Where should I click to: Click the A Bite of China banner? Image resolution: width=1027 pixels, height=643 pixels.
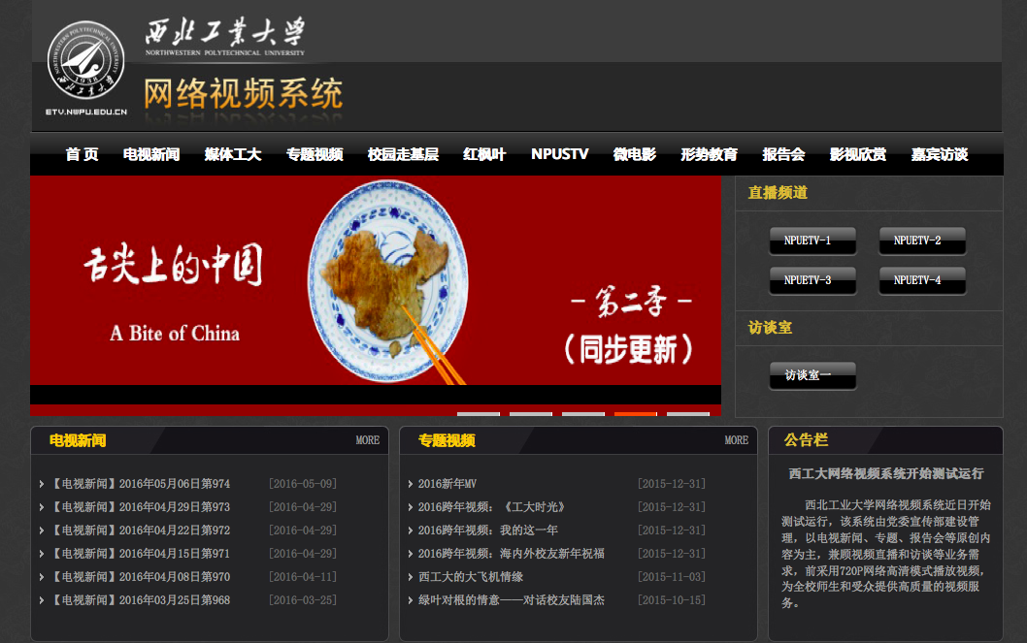point(377,286)
